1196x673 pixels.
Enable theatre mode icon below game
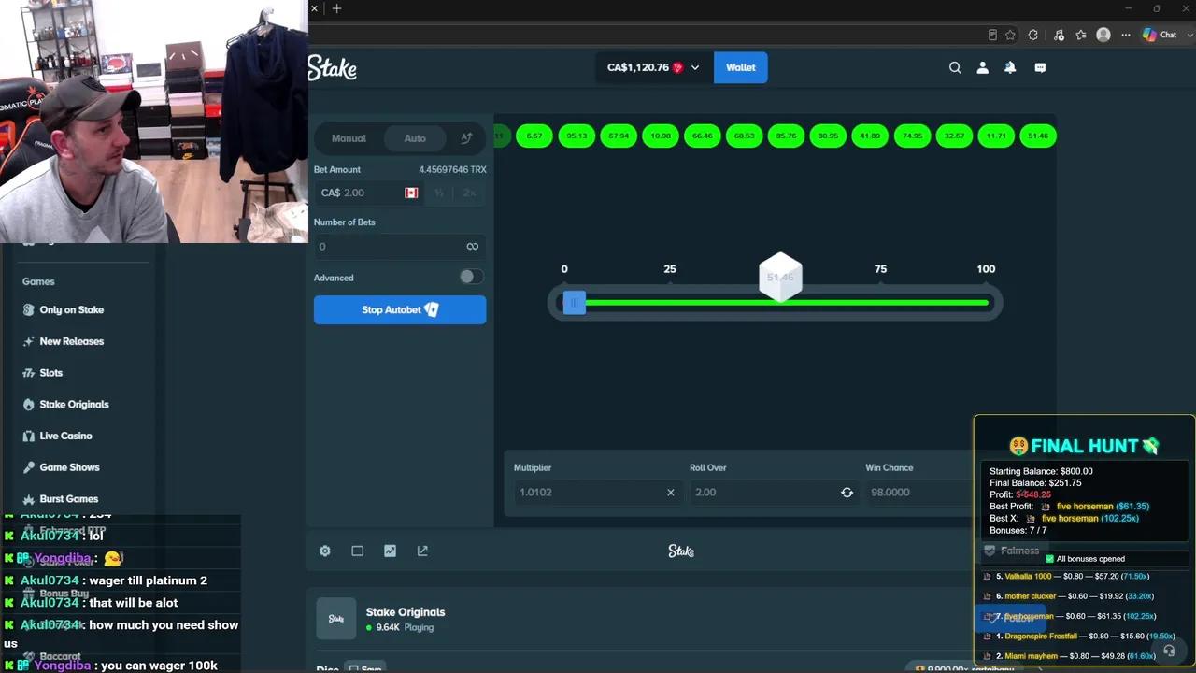357,551
